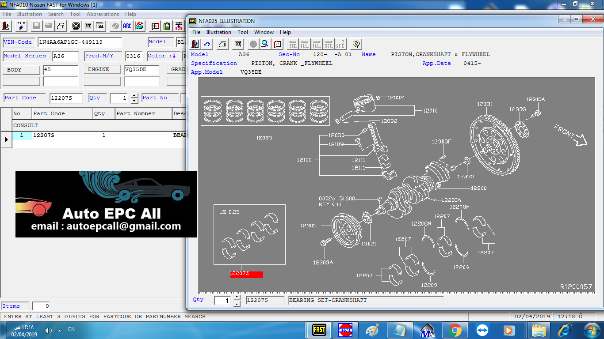Click the yellow monitor icon in the main toolbar
The image size is (604, 339).
coord(76,26)
